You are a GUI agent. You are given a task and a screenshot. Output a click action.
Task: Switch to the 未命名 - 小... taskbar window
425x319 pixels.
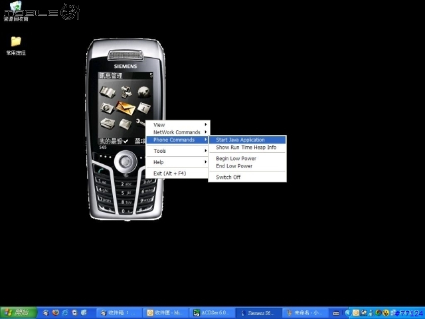(x=305, y=313)
